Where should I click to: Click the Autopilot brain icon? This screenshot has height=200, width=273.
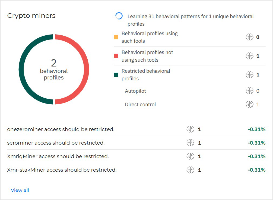[250, 91]
